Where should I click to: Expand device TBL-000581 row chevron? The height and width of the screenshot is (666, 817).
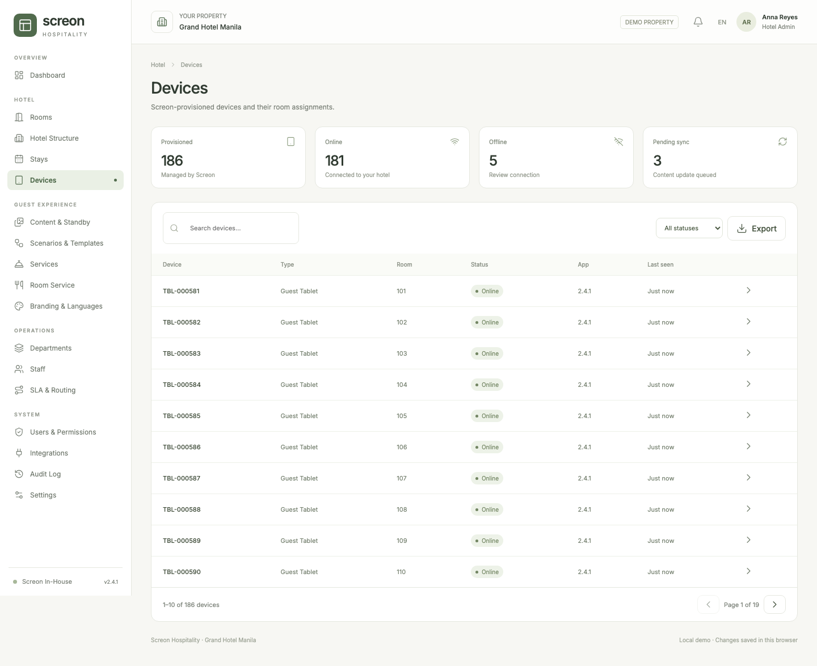pos(748,290)
